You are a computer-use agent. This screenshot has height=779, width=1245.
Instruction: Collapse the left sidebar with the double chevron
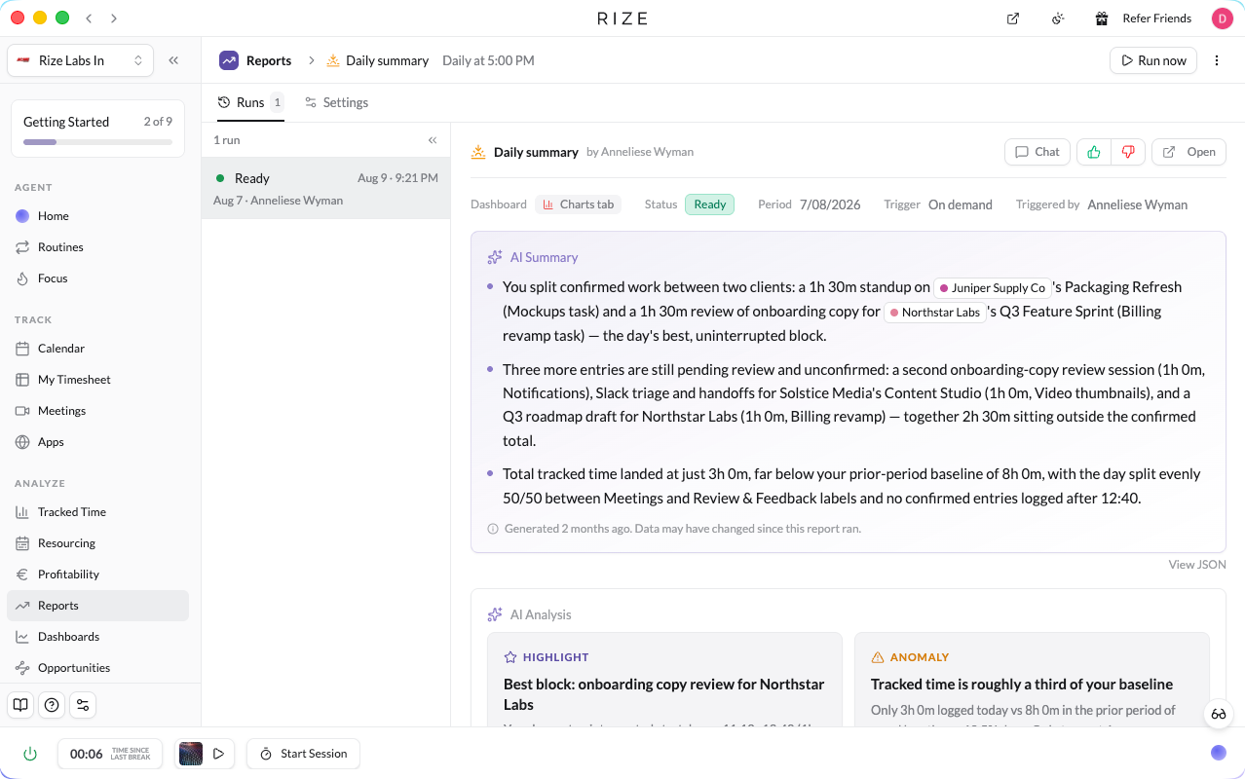(x=173, y=60)
